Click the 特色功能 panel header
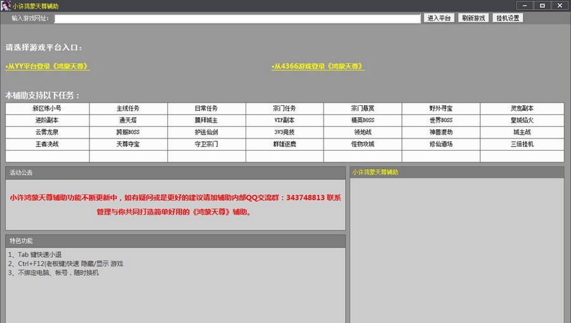This screenshot has height=323, width=571. (x=175, y=241)
